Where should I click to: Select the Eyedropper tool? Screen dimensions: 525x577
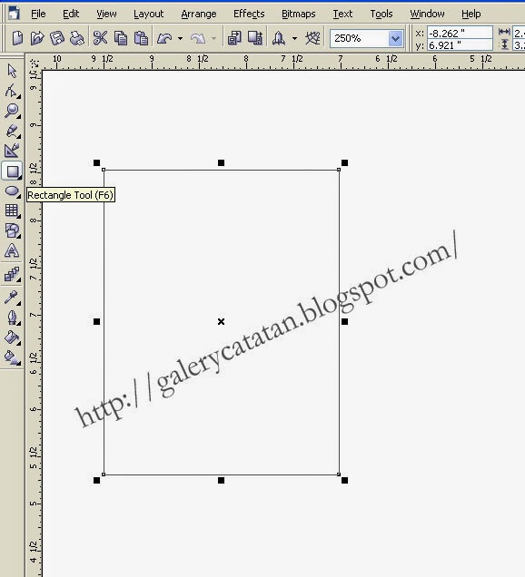pos(12,297)
